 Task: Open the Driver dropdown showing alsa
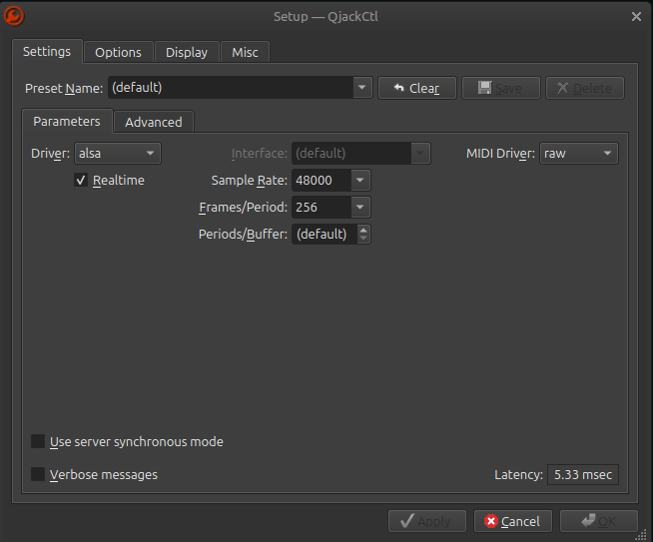[x=118, y=153]
